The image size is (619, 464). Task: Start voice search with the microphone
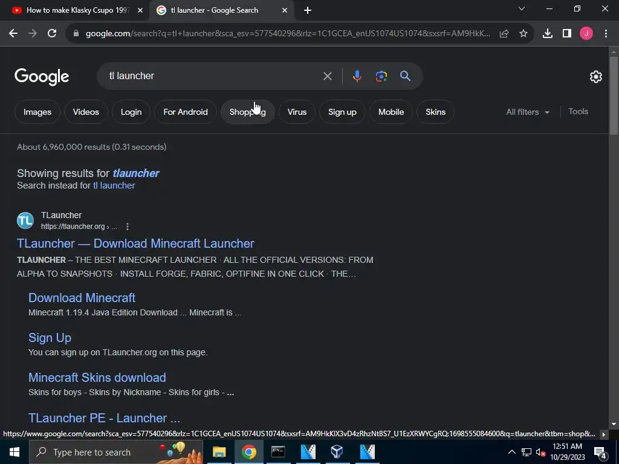click(x=357, y=76)
